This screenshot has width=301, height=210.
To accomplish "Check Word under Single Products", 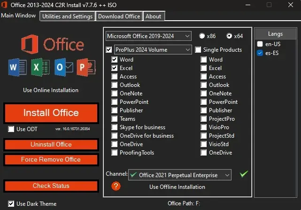I will pyautogui.click(x=204, y=60).
